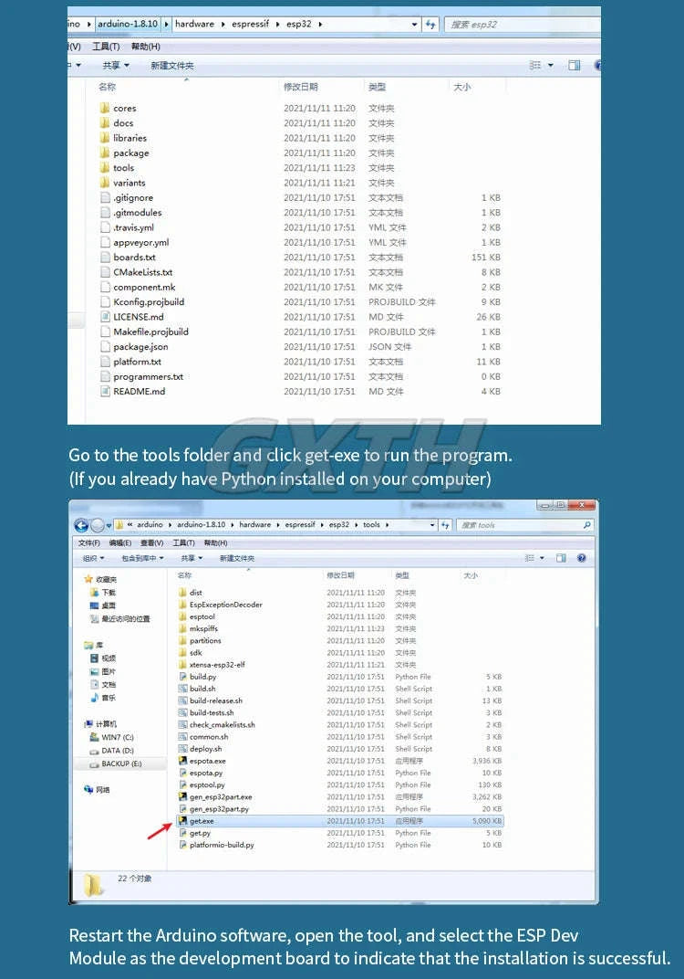Click 新建文件夹 in the tools window toolbar
This screenshot has height=979, width=684.
(236, 558)
